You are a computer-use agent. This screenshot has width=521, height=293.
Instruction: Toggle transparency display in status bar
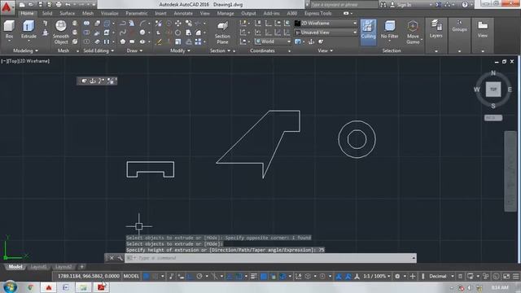(x=264, y=277)
